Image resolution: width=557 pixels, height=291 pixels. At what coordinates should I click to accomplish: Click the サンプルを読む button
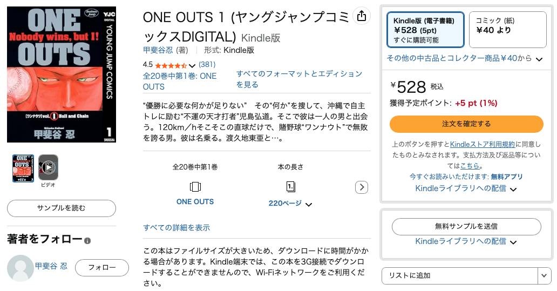[61, 208]
